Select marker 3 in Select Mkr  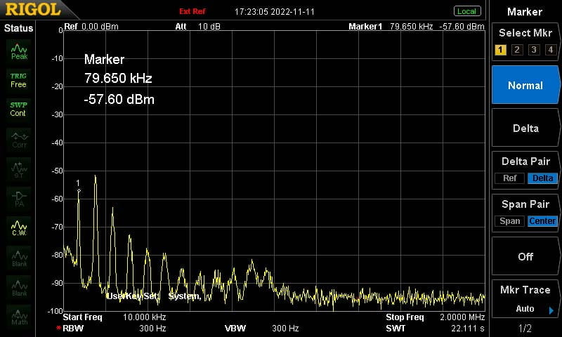coord(534,50)
